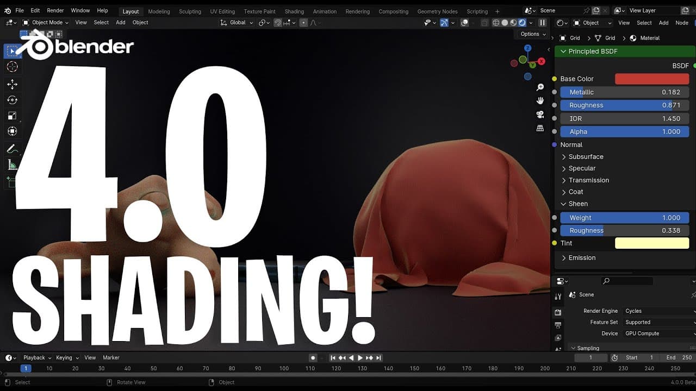The height and width of the screenshot is (391, 696).
Task: Click the Metallic slider
Action: (625, 92)
